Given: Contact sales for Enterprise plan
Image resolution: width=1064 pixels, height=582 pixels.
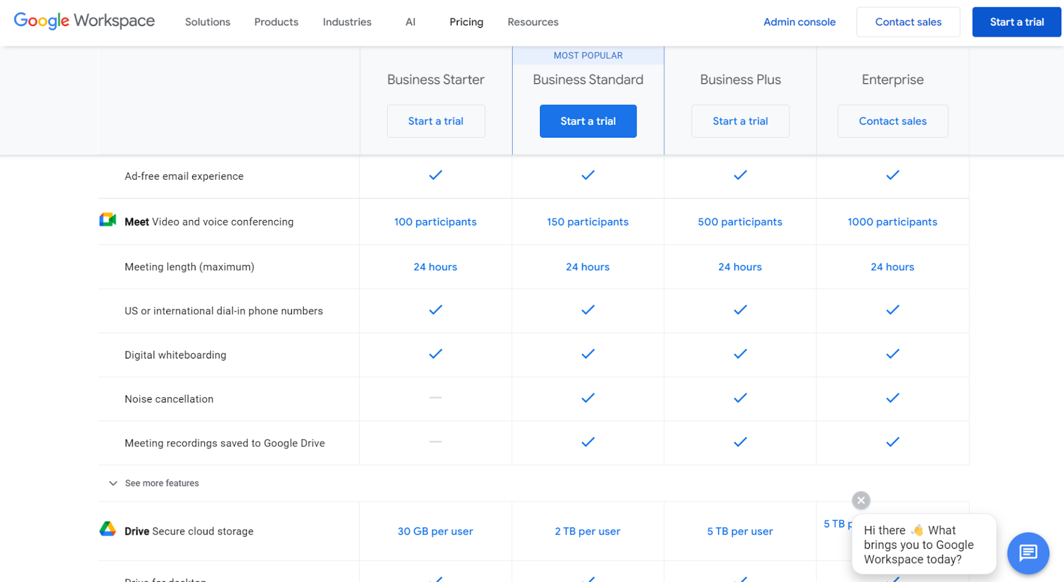Looking at the screenshot, I should pyautogui.click(x=892, y=121).
